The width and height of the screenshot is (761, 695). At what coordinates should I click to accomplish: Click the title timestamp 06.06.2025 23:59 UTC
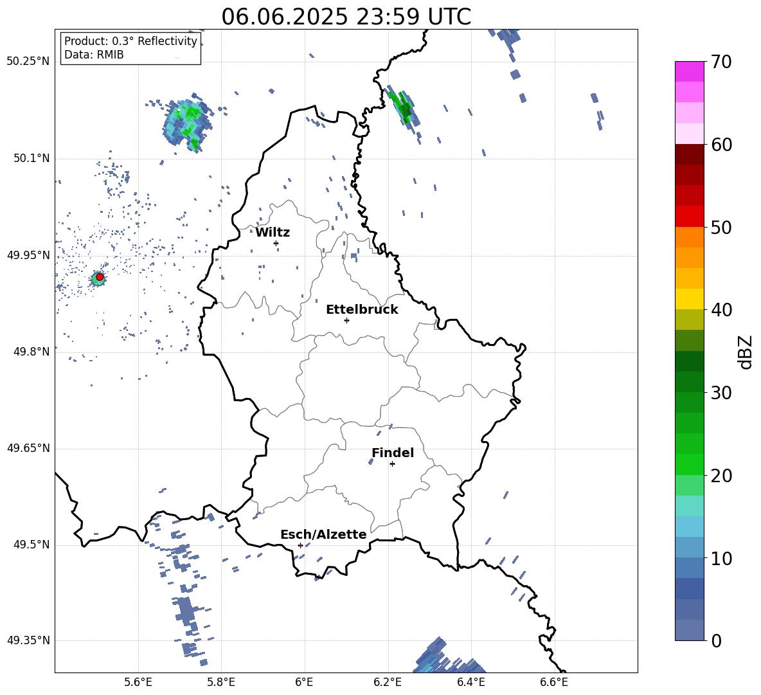coord(346,17)
